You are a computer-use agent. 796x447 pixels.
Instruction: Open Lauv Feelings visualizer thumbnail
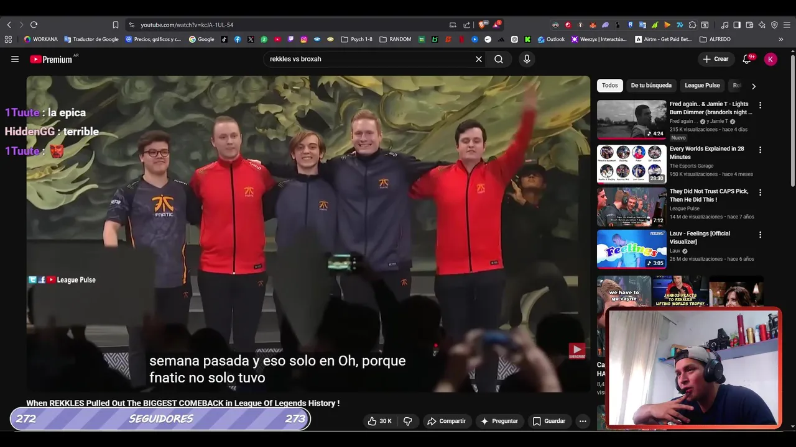(631, 249)
